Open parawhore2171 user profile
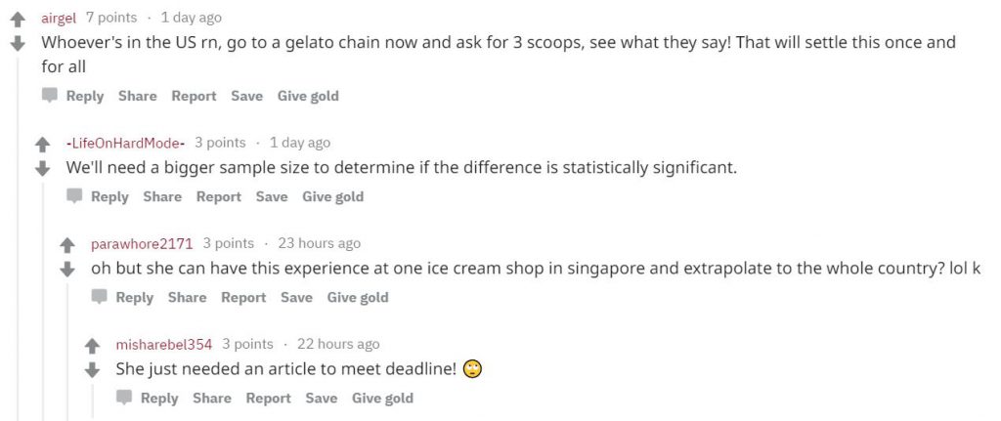The image size is (1001, 421). (x=142, y=243)
